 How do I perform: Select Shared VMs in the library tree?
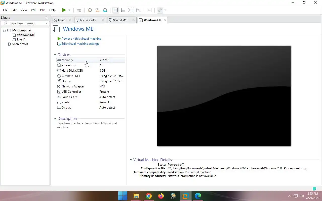[x=20, y=44]
